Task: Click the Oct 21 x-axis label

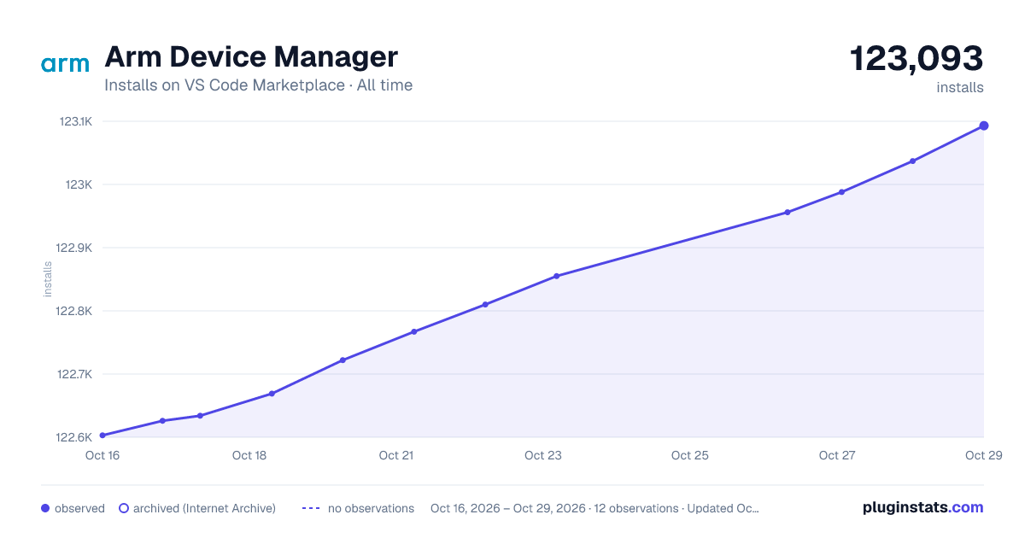Action: pos(396,455)
